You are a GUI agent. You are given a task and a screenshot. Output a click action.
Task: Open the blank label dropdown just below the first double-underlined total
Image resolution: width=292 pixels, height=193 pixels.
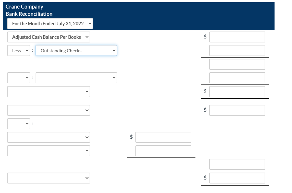click(48, 110)
